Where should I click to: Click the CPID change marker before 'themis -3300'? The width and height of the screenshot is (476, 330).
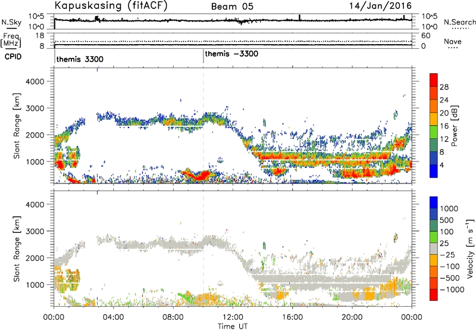coord(203,57)
